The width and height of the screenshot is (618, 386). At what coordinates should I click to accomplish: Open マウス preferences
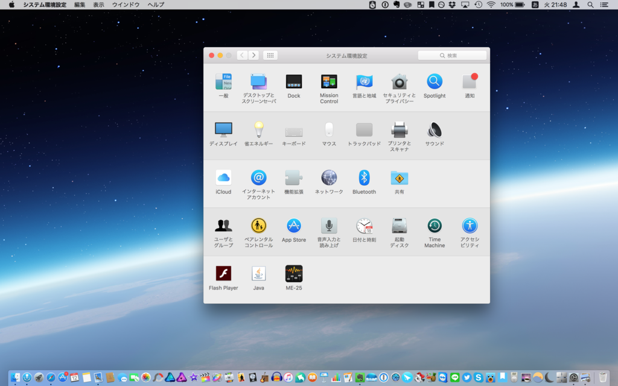[329, 134]
